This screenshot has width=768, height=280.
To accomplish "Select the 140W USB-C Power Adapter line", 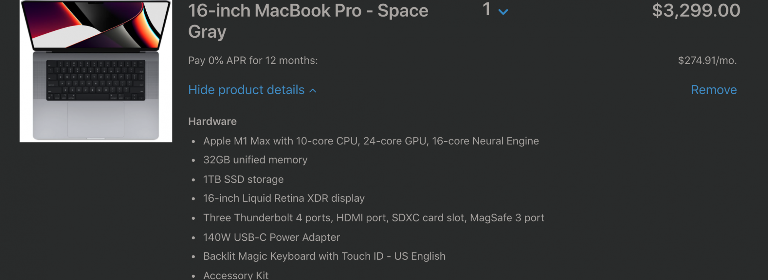I will tap(271, 237).
